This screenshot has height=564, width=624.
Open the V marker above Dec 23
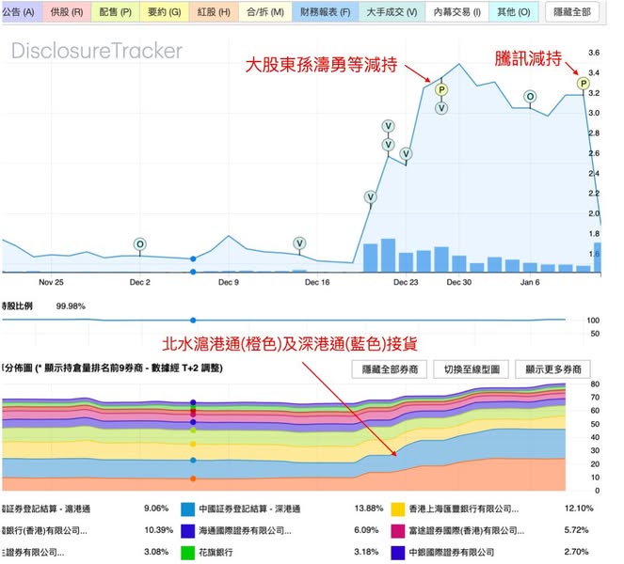point(406,154)
